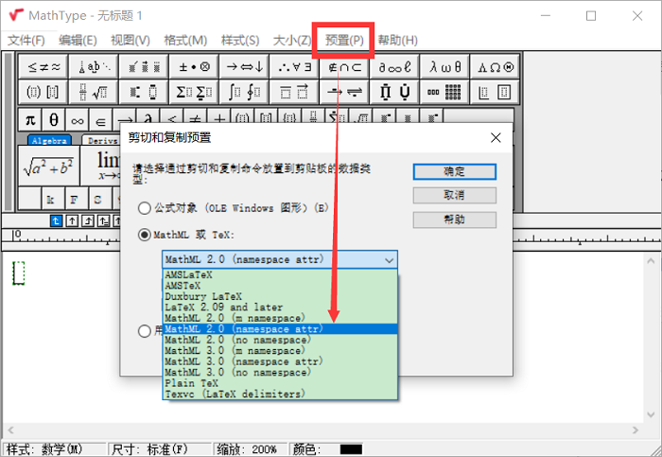Viewport: 662px width, 457px height.
Task: Select the left-aligned tab stop icon
Action: click(x=56, y=220)
